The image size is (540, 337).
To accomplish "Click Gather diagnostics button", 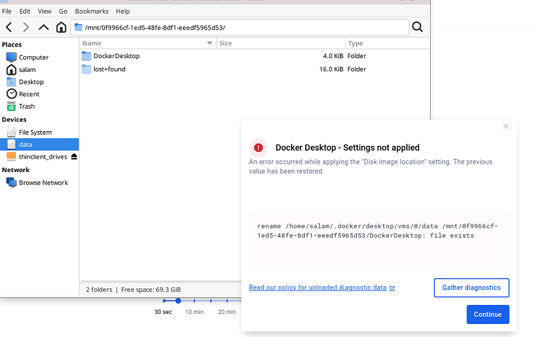I will coord(472,288).
